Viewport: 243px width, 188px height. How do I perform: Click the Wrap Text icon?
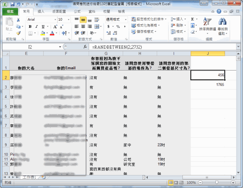pos(97,20)
